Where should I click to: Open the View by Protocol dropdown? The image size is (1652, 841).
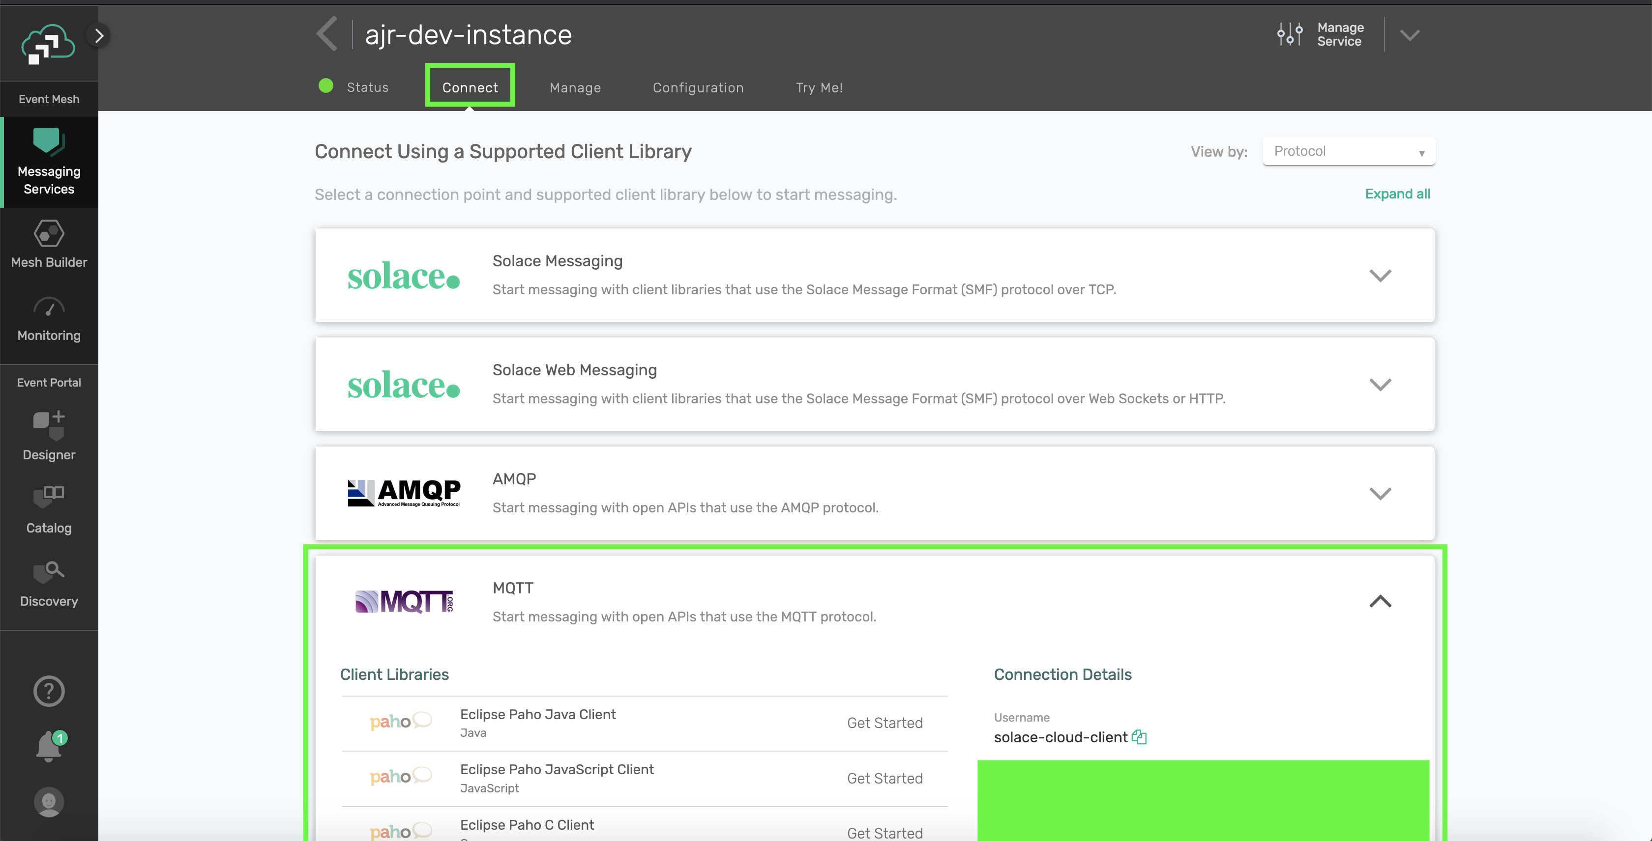tap(1348, 152)
